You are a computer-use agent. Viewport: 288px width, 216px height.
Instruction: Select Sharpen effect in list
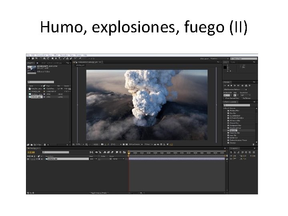[x=233, y=143]
